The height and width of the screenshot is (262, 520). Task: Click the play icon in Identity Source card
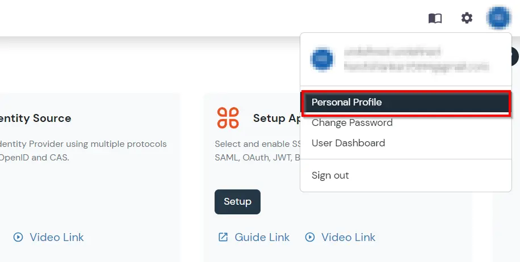coord(18,237)
